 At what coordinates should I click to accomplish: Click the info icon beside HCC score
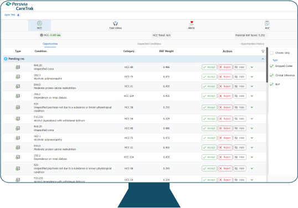coord(42,35)
